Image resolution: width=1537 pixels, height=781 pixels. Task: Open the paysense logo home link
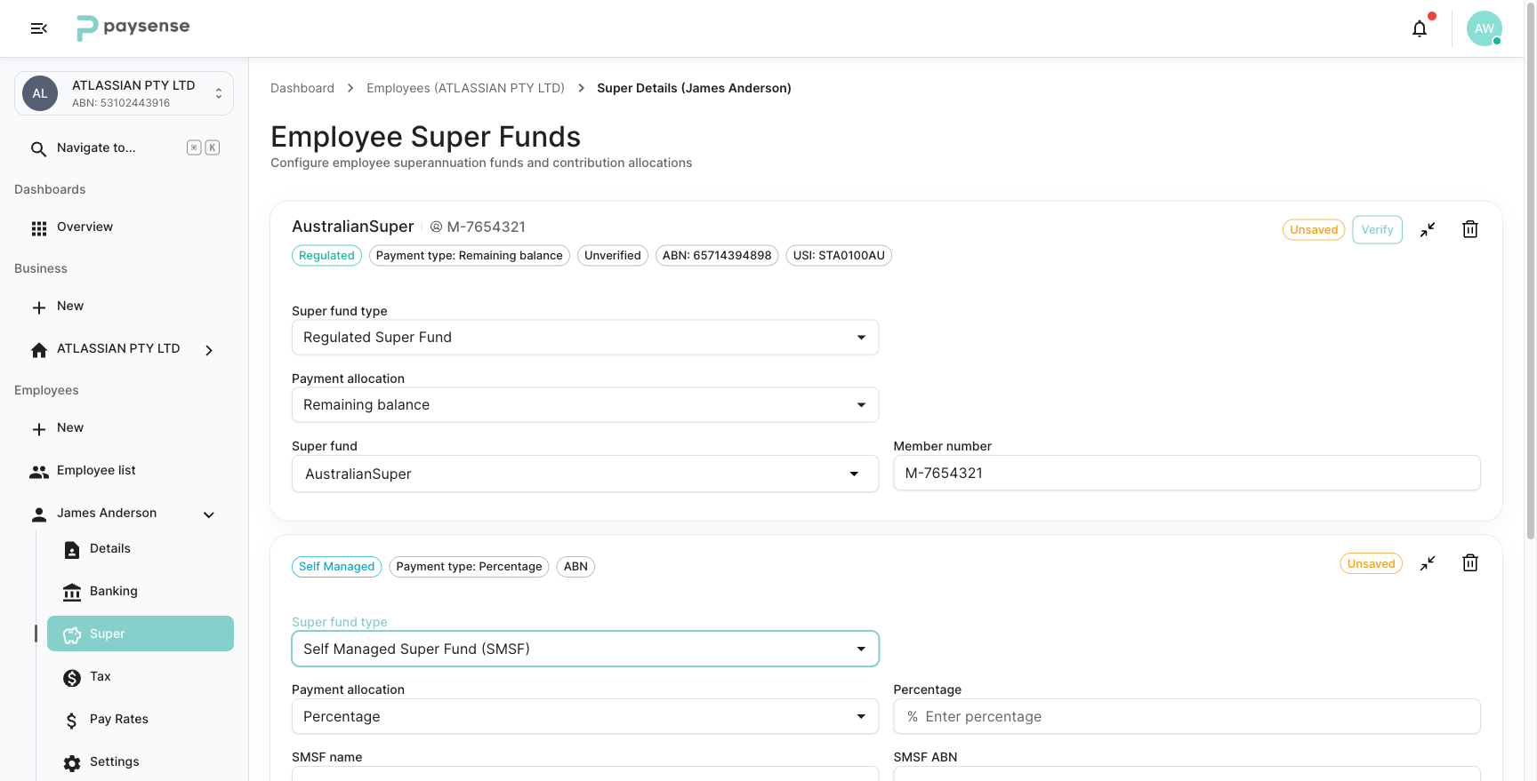coord(133,28)
